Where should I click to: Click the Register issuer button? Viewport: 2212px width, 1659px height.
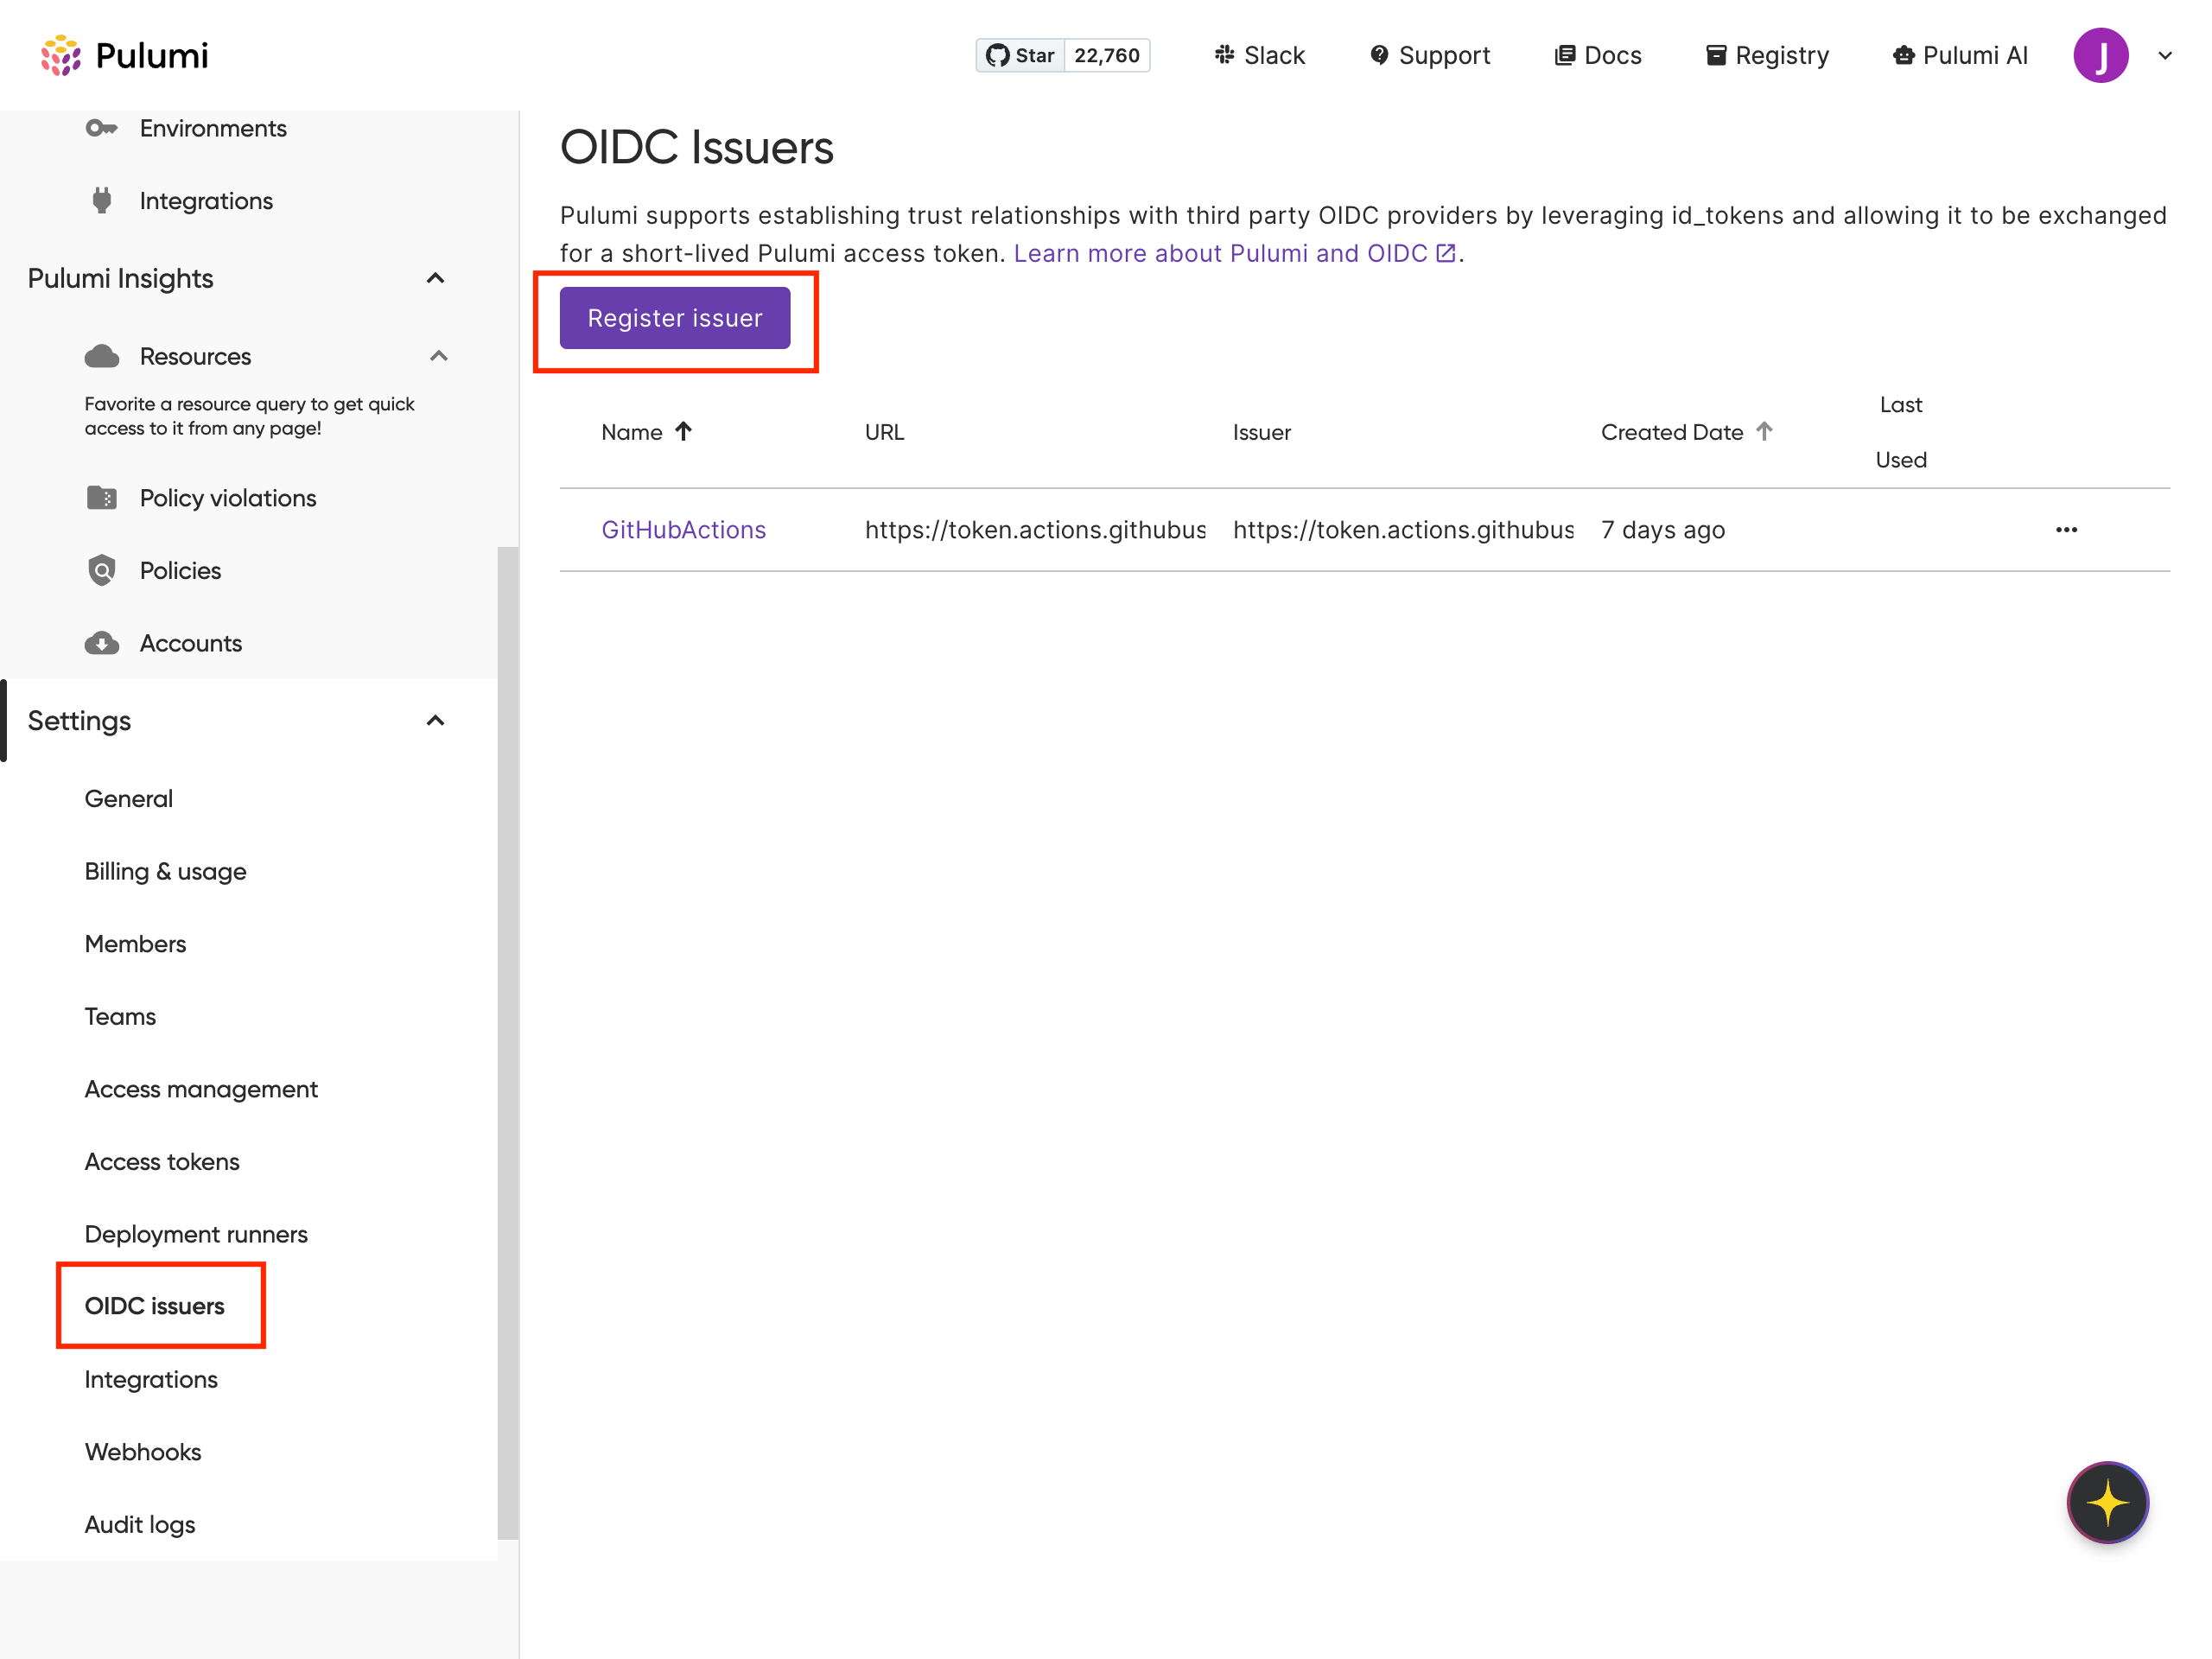click(x=674, y=318)
